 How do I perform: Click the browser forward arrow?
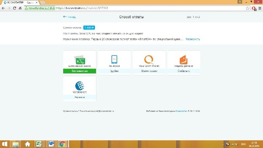click(9, 8)
